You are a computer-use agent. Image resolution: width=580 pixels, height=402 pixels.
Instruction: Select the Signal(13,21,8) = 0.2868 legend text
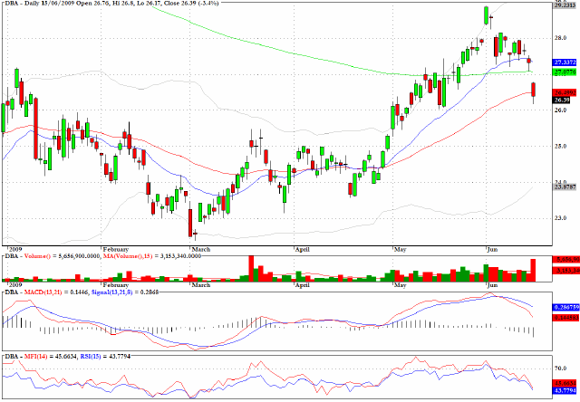click(125, 292)
